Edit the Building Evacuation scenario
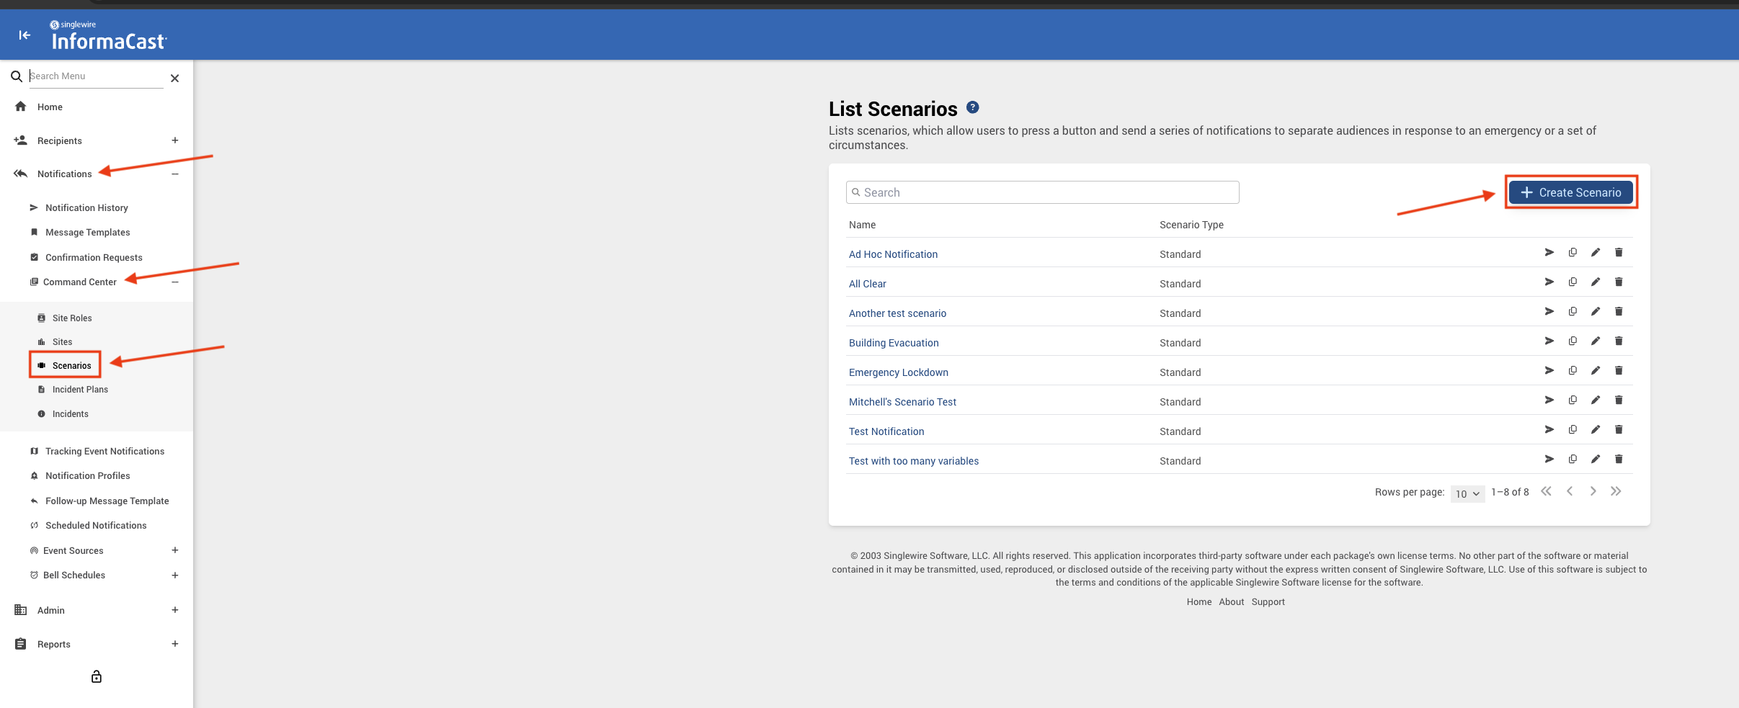 pyautogui.click(x=1596, y=341)
